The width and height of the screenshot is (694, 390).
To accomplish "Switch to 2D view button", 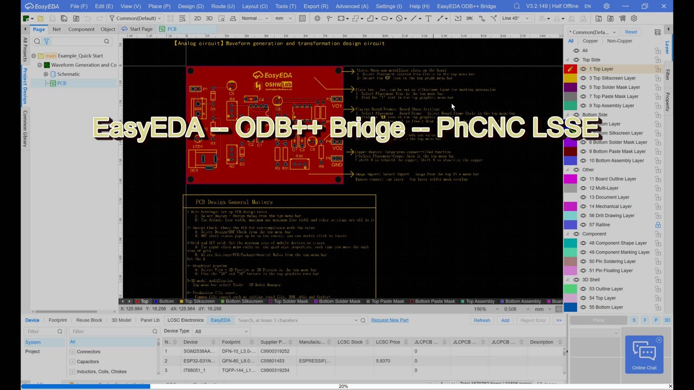I will point(197,18).
